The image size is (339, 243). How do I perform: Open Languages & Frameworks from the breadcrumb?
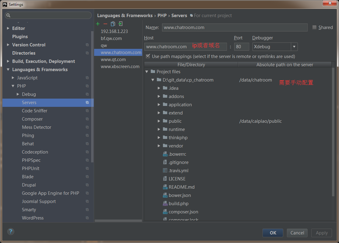(x=125, y=15)
